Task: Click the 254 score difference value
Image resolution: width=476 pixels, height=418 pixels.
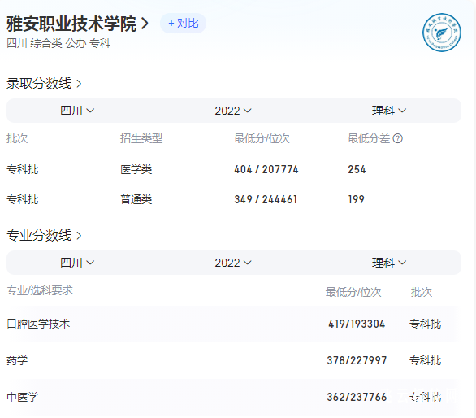Action: 357,169
